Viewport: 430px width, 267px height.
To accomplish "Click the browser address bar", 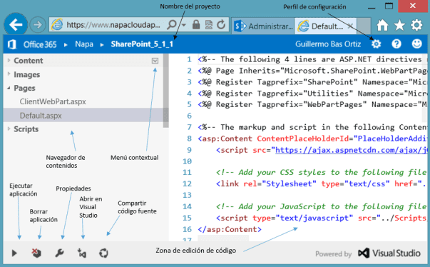I will coord(114,25).
